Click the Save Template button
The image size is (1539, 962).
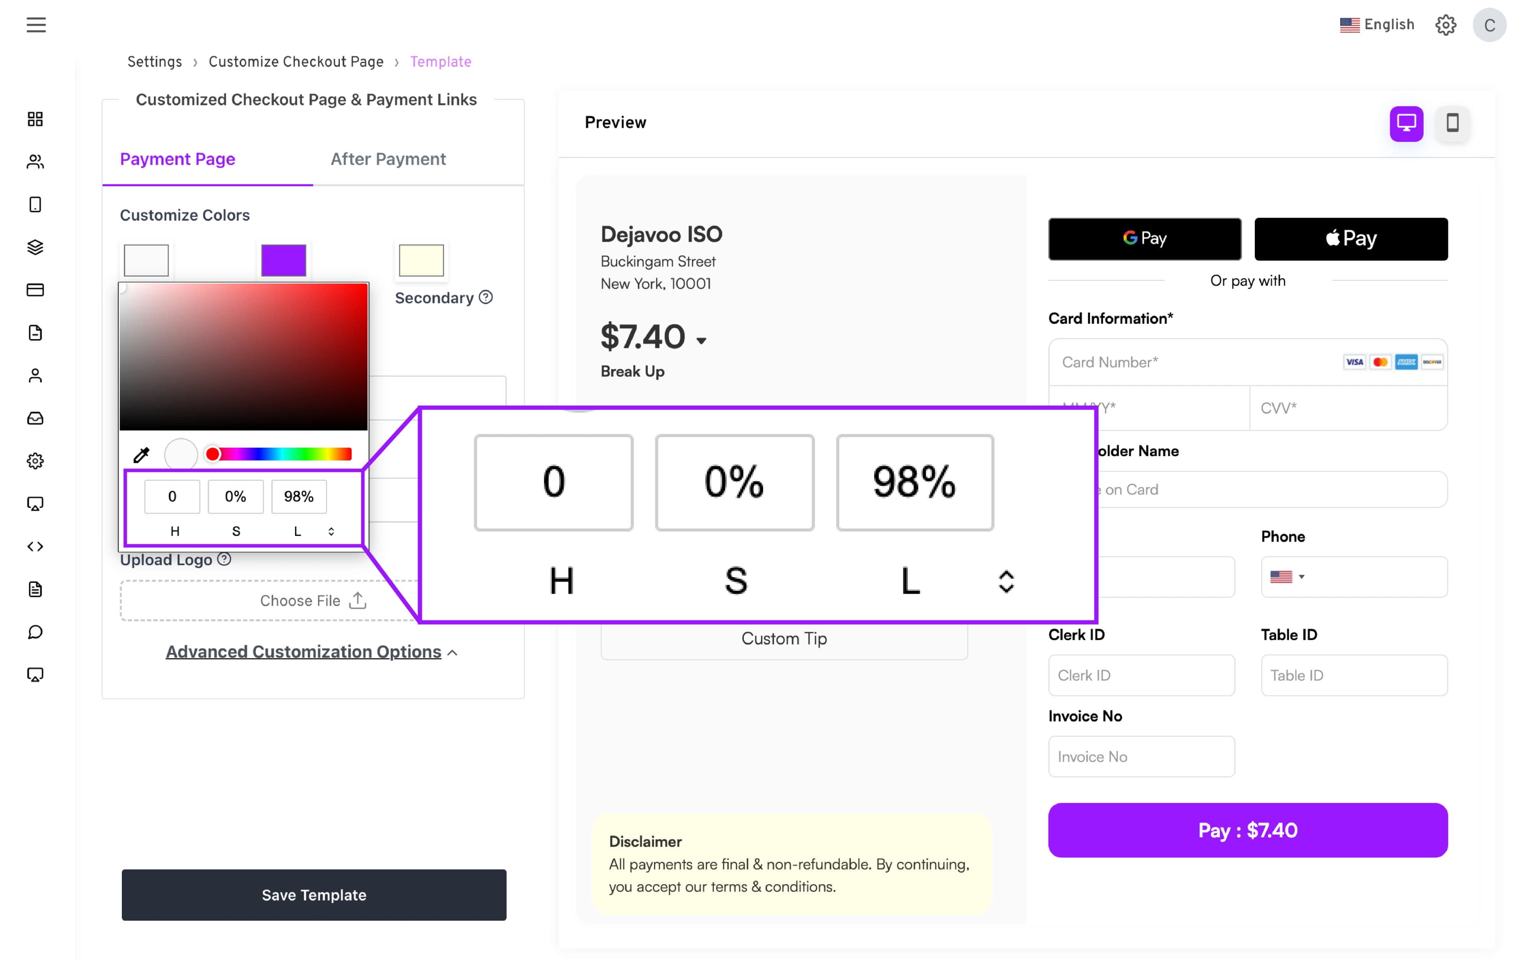point(313,895)
